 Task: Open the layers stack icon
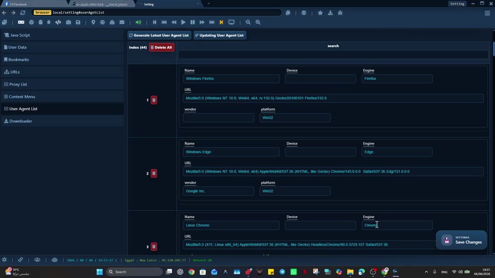tap(304, 12)
